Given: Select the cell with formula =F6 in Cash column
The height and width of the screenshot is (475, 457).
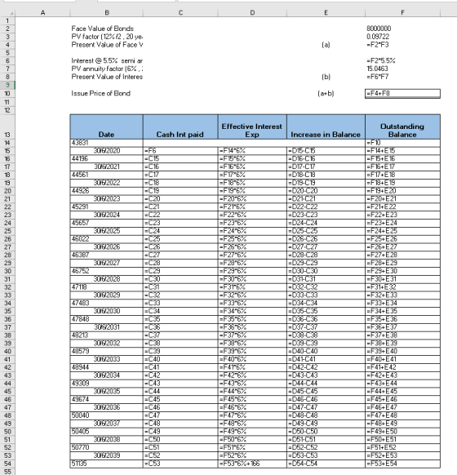Looking at the screenshot, I should click(180, 151).
